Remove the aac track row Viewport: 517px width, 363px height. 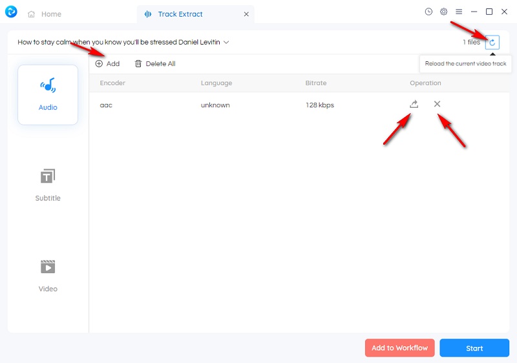click(438, 104)
